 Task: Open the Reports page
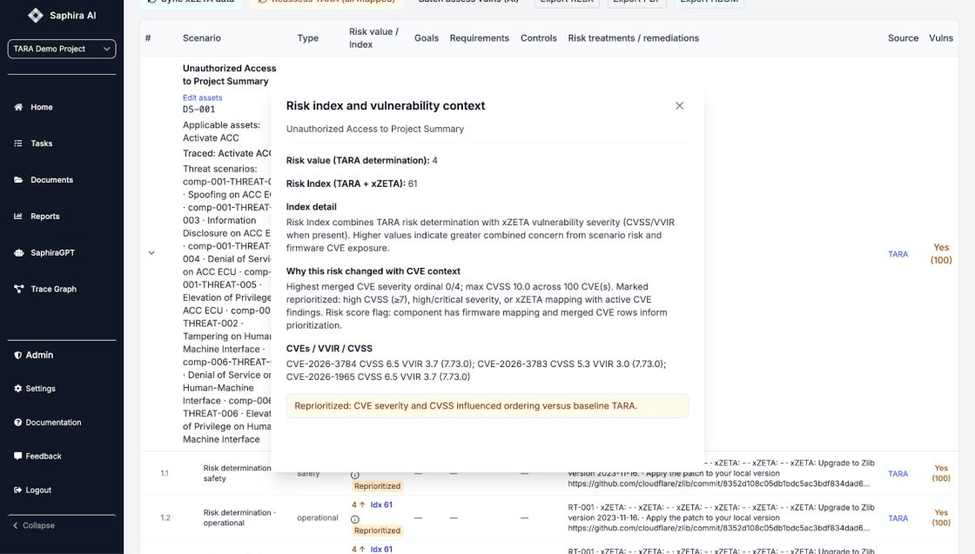click(45, 217)
